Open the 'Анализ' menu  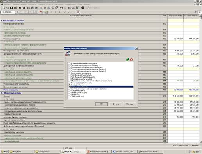click(x=23, y=4)
